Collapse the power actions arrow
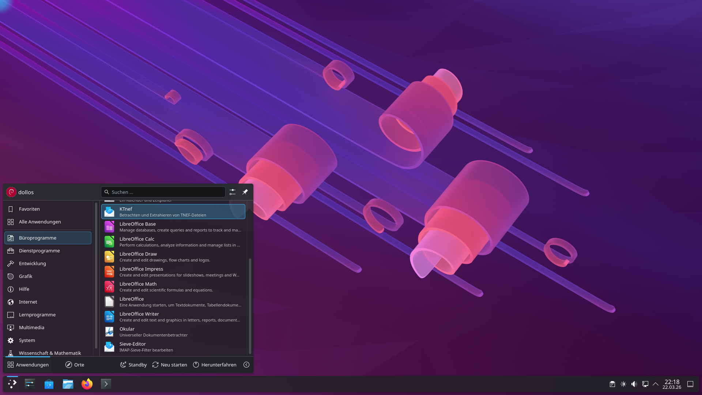Viewport: 702px width, 395px height. pos(246,365)
